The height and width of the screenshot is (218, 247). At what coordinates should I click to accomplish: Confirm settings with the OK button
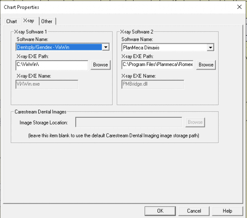tap(160, 211)
